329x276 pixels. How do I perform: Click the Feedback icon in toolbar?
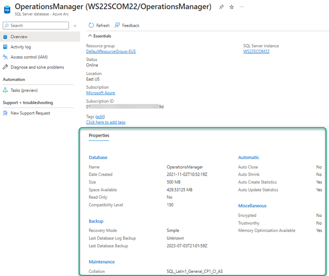117,26
